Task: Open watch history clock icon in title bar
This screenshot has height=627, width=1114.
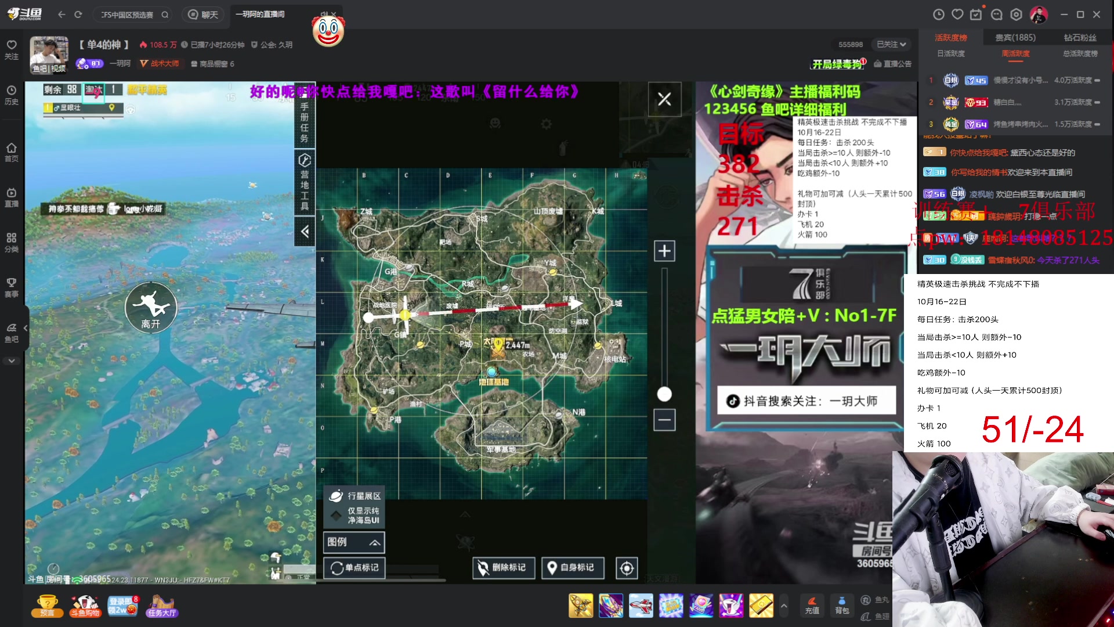Action: pyautogui.click(x=938, y=15)
